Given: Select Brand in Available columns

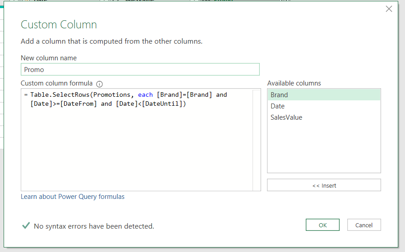Looking at the screenshot, I should 279,95.
